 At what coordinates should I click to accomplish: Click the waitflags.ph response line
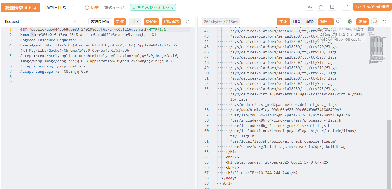click(x=290, y=115)
